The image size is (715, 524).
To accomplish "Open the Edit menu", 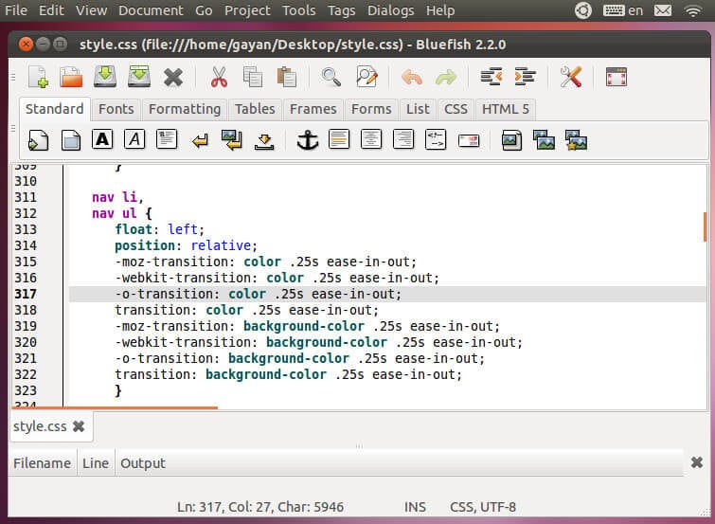I will point(51,10).
